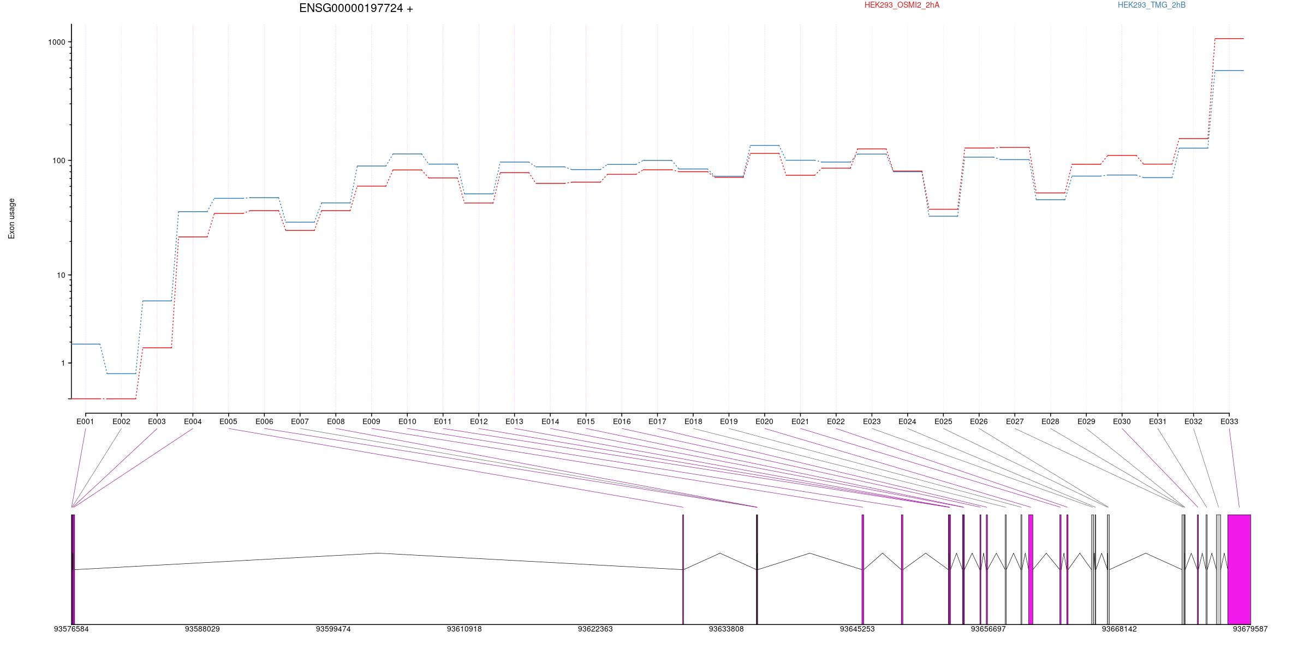Click exon label E006
The image size is (1310, 655).
tap(264, 421)
